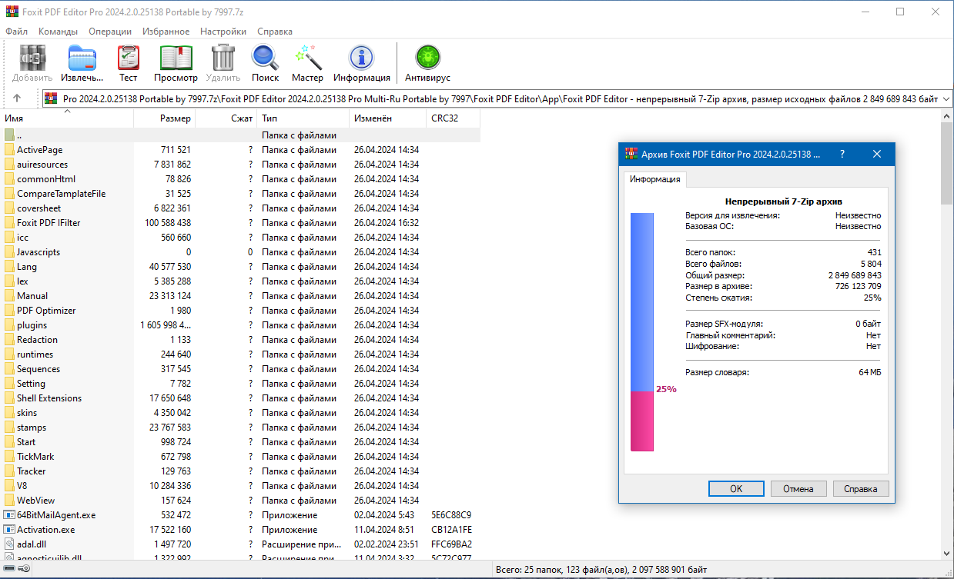Viewport: 954px width, 579px height.
Task: Open the Information (Информация) toolbar icon
Action: [x=361, y=63]
